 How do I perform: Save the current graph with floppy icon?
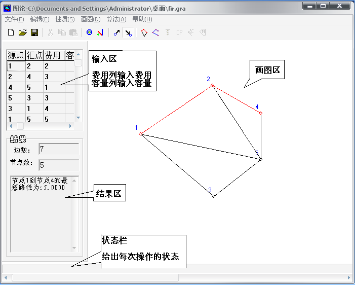coord(34,32)
